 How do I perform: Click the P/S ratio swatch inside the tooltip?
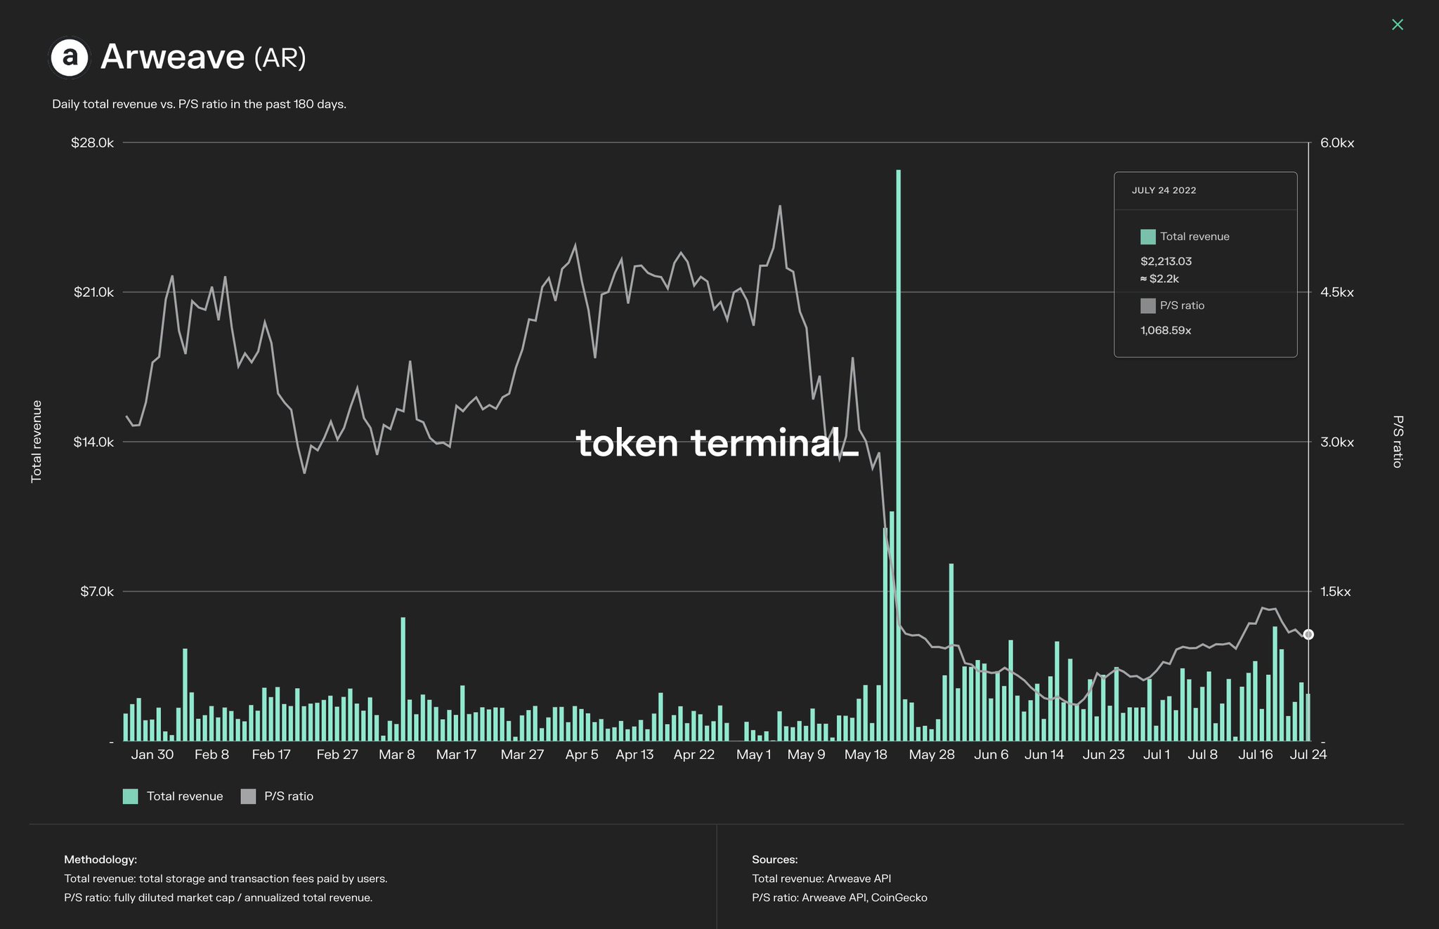coord(1148,305)
